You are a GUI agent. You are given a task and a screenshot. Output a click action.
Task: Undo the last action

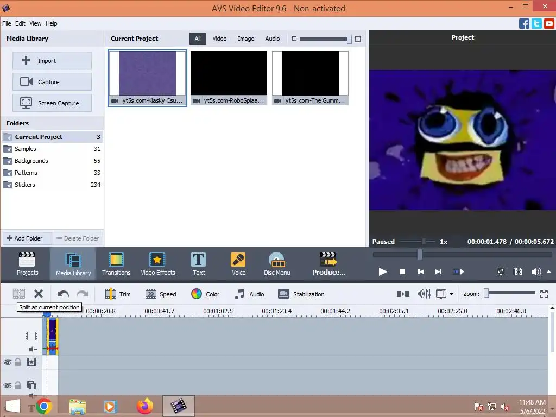(x=63, y=294)
